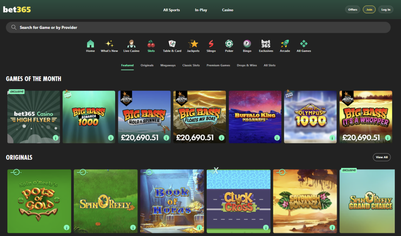The height and width of the screenshot is (236, 401).
Task: Open Gates of Olympus 1000 game
Action: pyautogui.click(x=310, y=117)
